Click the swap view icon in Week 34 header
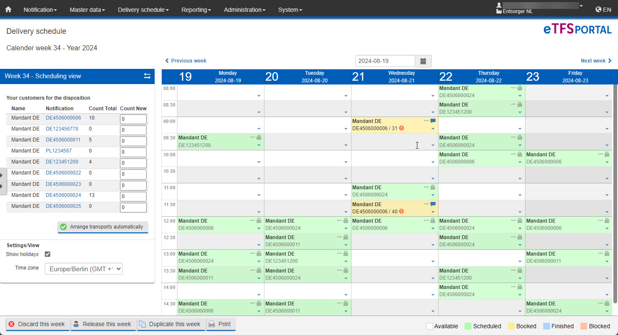Image resolution: width=618 pixels, height=335 pixels. (147, 76)
